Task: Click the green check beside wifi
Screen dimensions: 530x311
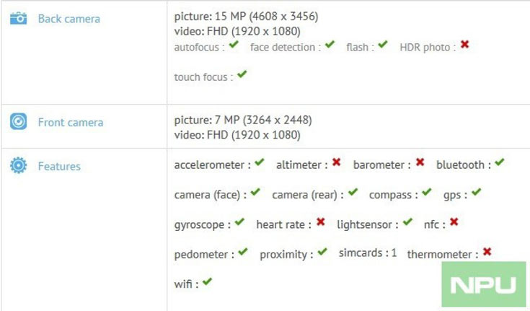Action: point(207,282)
